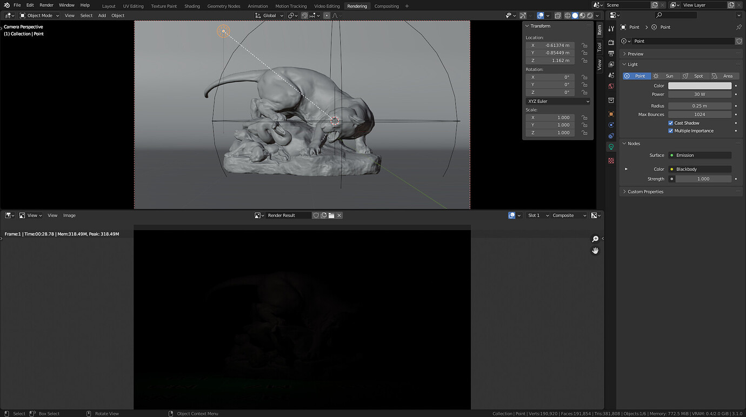Expand the Preview panel
Screen dimensions: 746x417
(681, 54)
